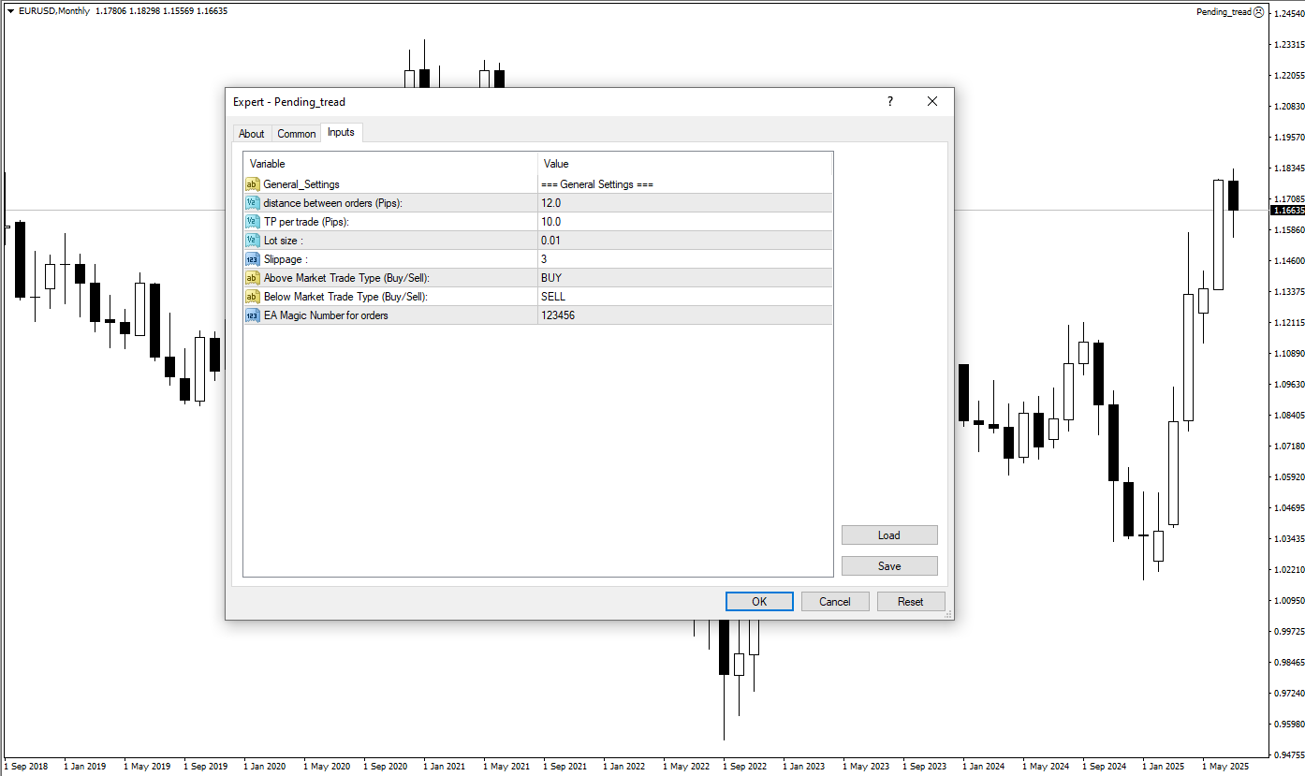The image size is (1305, 776).
Task: Select the '=== General Settings ===' value cell
Action: click(x=685, y=184)
